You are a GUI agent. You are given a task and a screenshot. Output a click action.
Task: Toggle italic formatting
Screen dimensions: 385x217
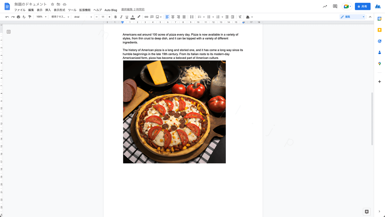121,17
